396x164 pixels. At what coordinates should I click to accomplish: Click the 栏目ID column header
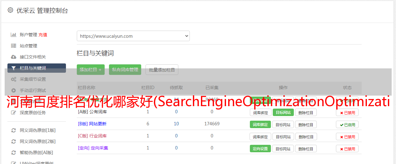pos(148,88)
